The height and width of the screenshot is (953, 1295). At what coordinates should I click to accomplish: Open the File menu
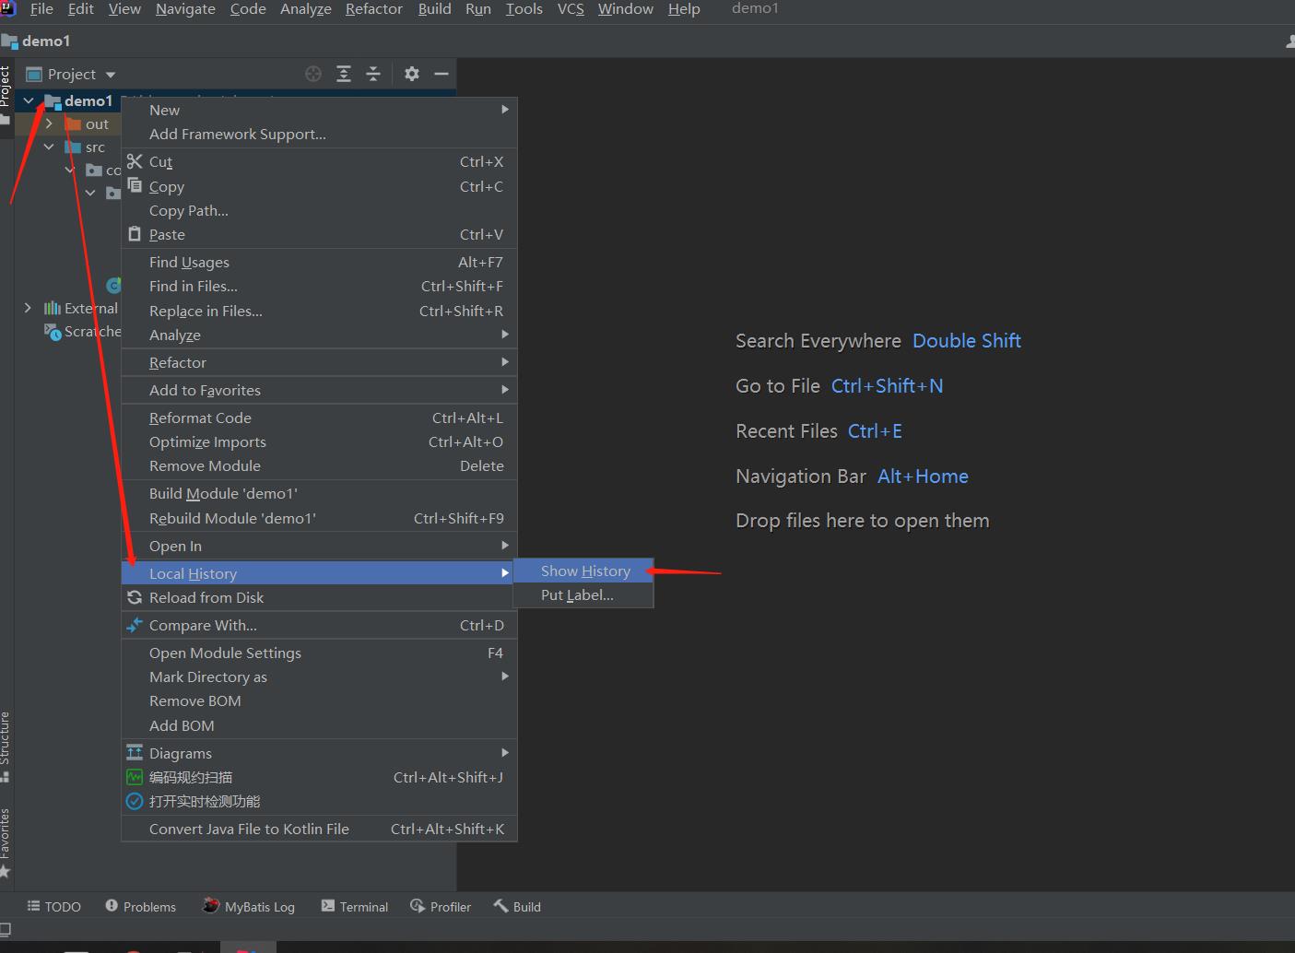coord(41,9)
